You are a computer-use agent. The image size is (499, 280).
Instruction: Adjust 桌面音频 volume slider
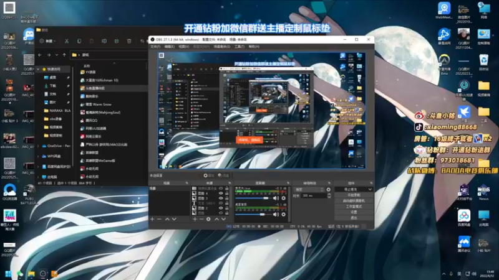(x=253, y=214)
